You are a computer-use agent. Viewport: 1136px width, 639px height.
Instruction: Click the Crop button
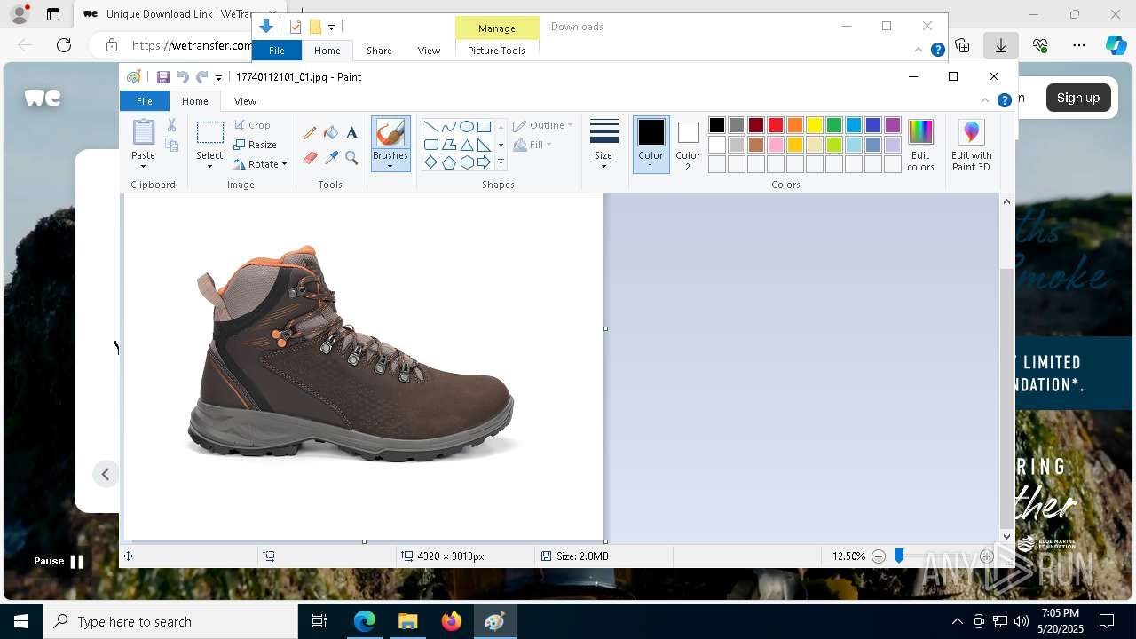[x=253, y=125]
